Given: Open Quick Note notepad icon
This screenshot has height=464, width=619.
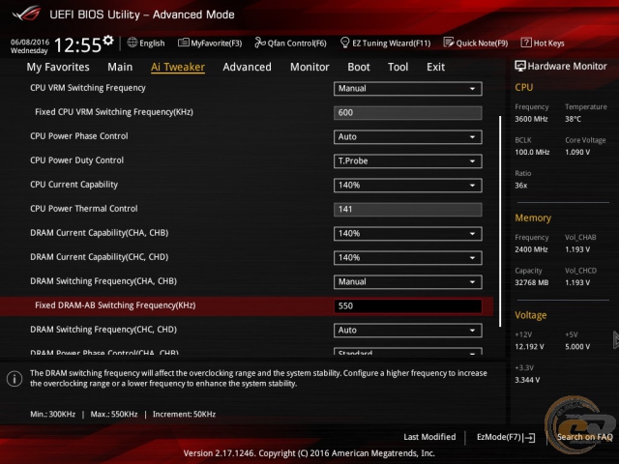Looking at the screenshot, I should point(449,43).
